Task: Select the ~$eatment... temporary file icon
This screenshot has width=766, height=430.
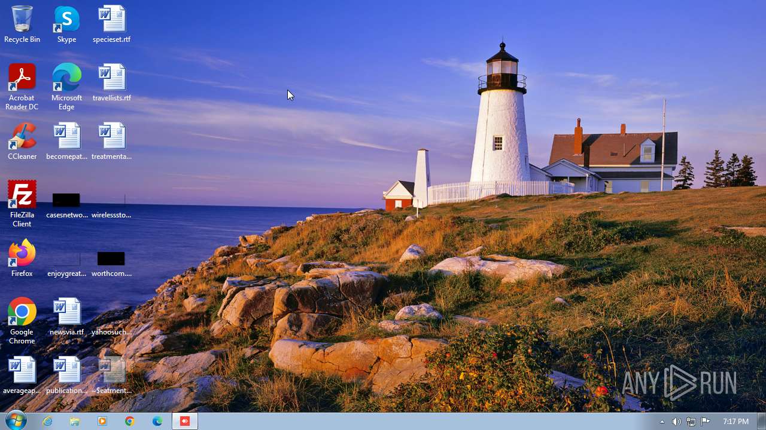Action: coord(112,376)
